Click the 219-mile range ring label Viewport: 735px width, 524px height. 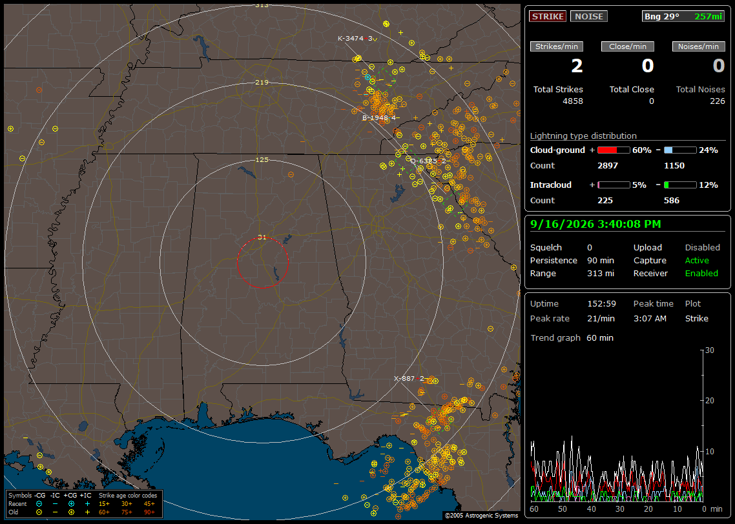[x=262, y=82]
